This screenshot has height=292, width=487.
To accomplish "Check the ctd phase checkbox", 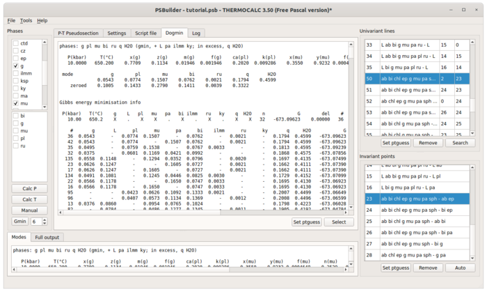I will (x=16, y=43).
